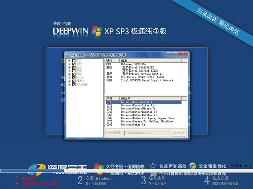Screen dimensions: 253x189
Task: Click the 驱动包 column header
Action: tap(150, 98)
